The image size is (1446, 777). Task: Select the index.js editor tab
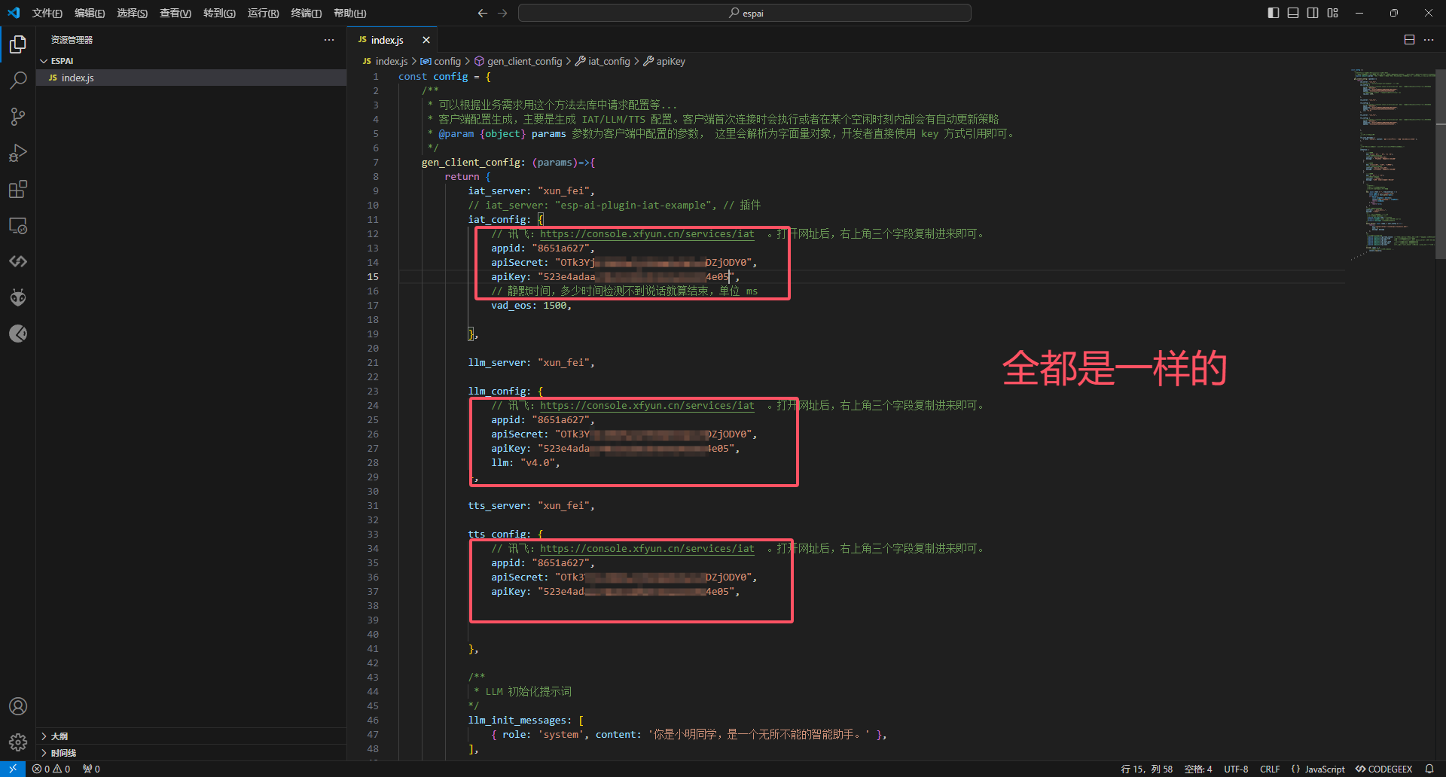point(387,40)
